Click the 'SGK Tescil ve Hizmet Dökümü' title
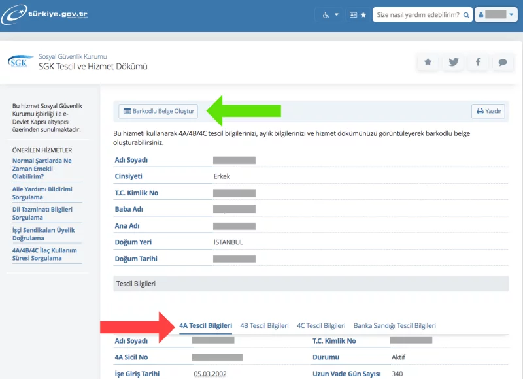The width and height of the screenshot is (523, 379). tap(93, 67)
